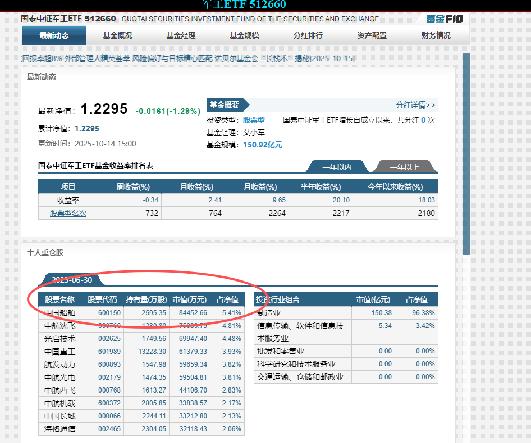Click stock code 002625
The width and height of the screenshot is (531, 443).
click(109, 339)
